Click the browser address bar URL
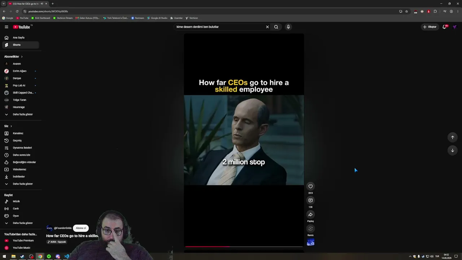 48,11
